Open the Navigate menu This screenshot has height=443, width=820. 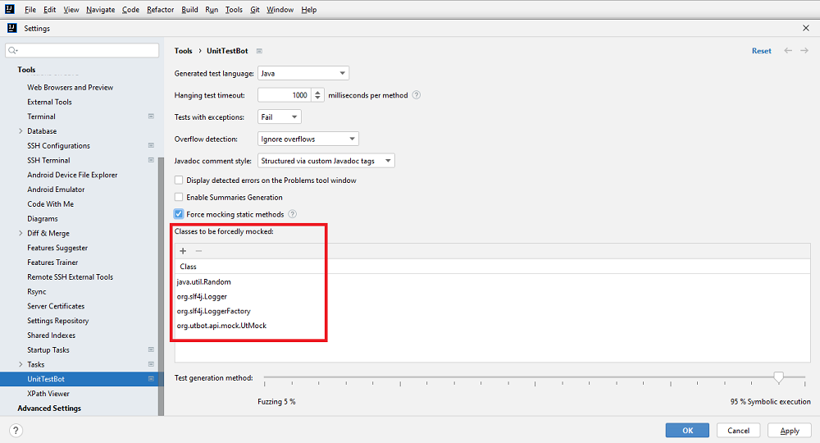point(100,10)
